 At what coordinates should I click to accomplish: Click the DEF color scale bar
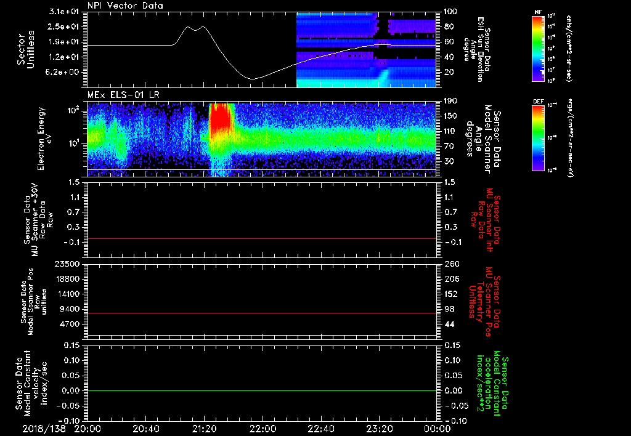(x=538, y=138)
